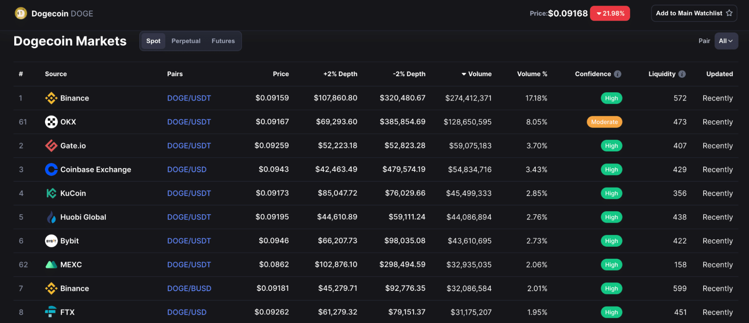Image resolution: width=749 pixels, height=323 pixels.
Task: Sort the table by Price column header
Action: pos(281,74)
